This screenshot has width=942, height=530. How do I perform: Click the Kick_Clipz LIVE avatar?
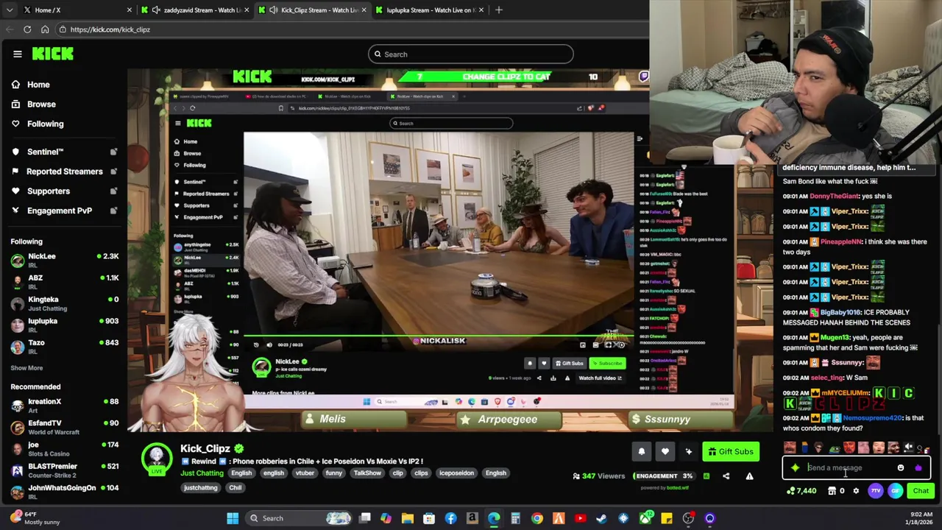point(157,459)
